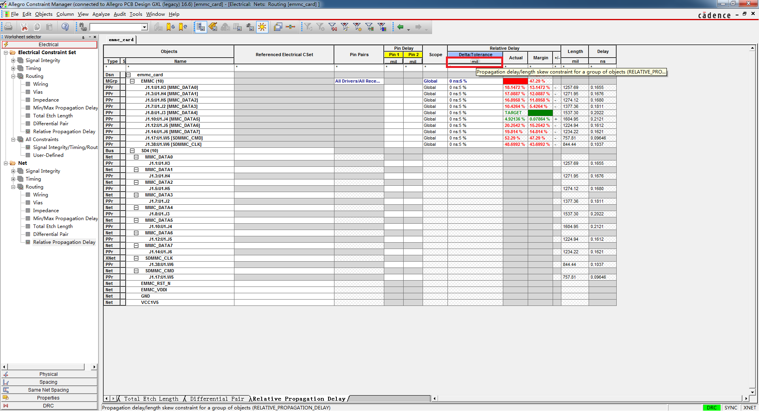The width and height of the screenshot is (759, 411).
Task: Collapse the SD4 (10) bus row
Action: [132, 151]
